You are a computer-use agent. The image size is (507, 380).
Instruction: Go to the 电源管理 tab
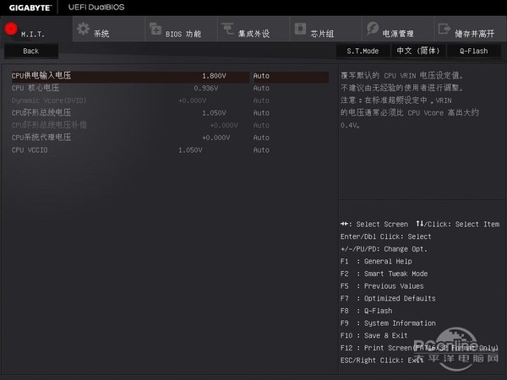tap(398, 29)
